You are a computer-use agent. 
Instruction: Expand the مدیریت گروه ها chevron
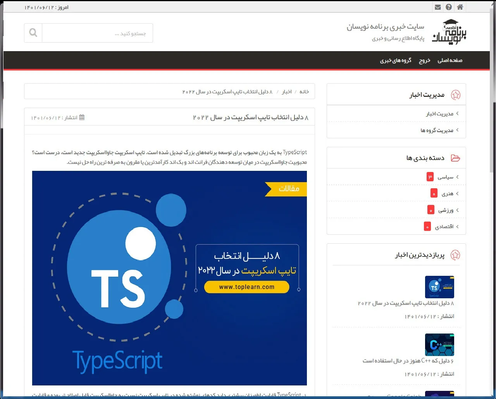click(x=457, y=130)
